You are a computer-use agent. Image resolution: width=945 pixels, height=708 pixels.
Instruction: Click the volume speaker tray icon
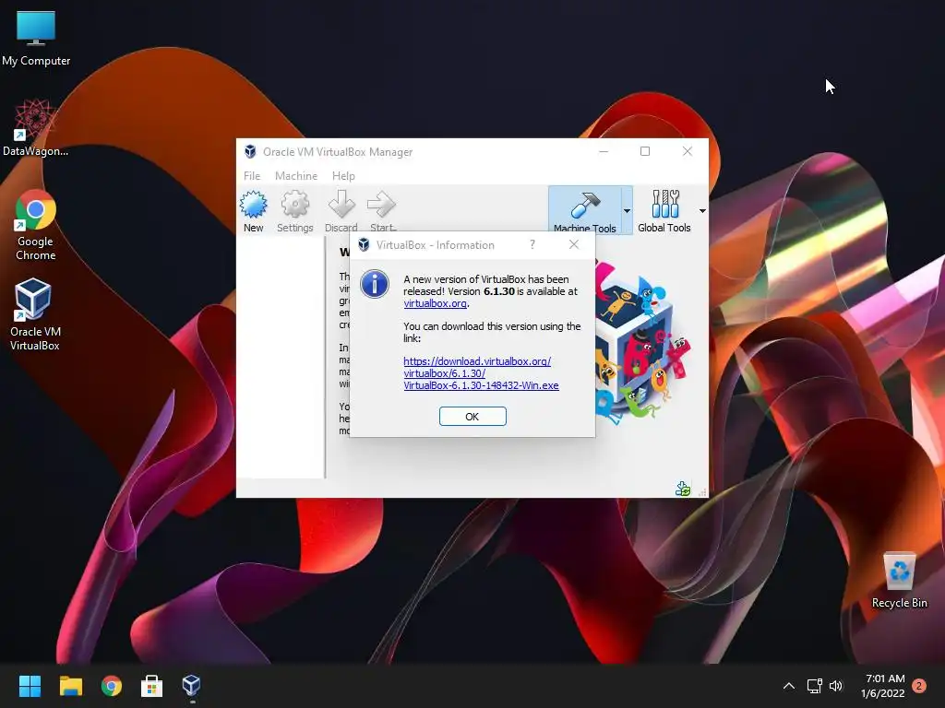836,686
